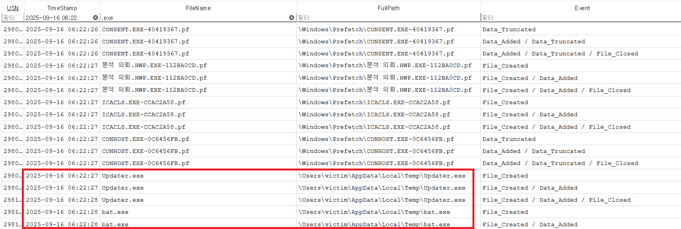Focus the Event filter field
The height and width of the screenshot is (229, 681).
[x=581, y=18]
